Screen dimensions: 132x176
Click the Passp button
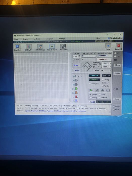117,99
